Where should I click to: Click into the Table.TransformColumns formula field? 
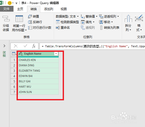click(92, 46)
